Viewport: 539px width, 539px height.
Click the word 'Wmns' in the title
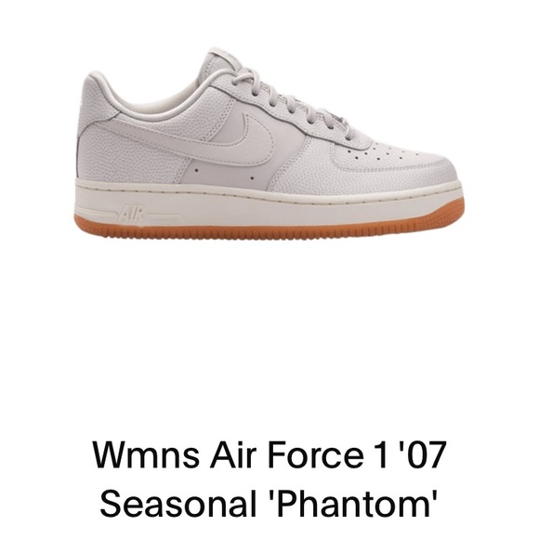pyautogui.click(x=146, y=454)
